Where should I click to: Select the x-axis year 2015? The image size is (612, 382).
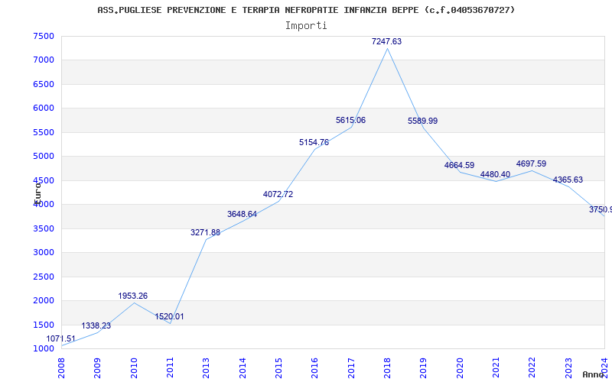tap(278, 368)
